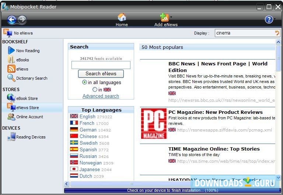Image resolution: width=283 pixels, height=195 pixels.
Task: Click the horizontal scrollbar left arrow
Action: point(66,184)
